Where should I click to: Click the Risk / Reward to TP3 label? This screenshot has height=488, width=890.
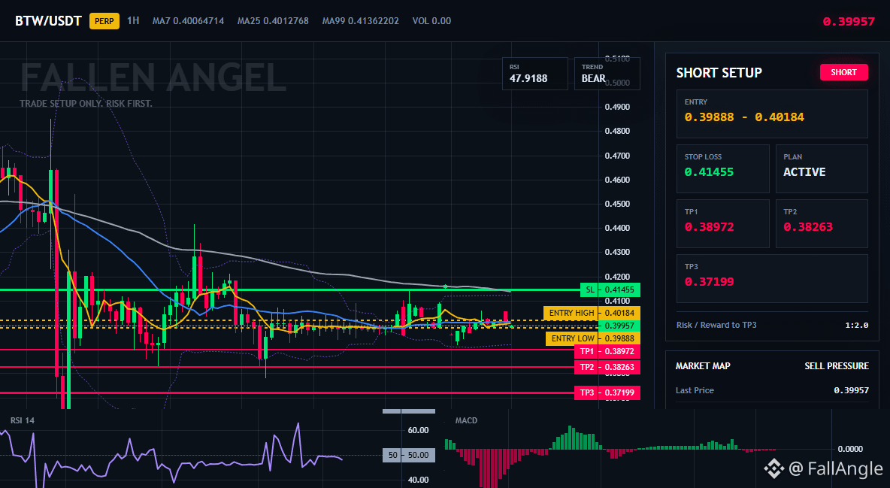tap(716, 325)
